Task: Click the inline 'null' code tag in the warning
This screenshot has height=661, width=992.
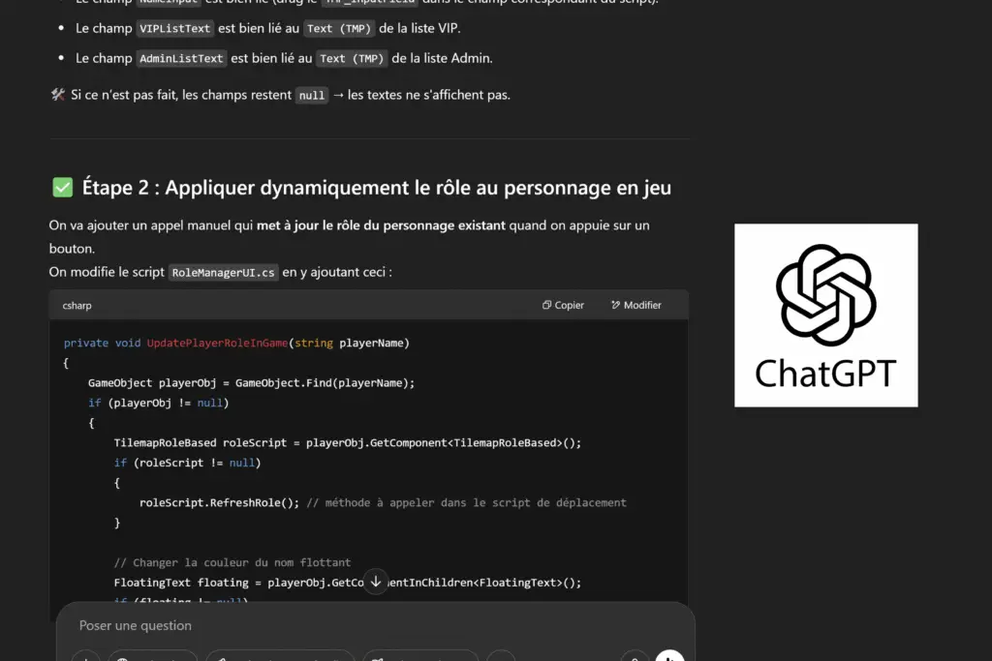Action: (x=312, y=96)
